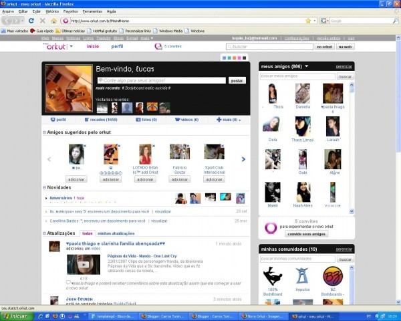Collapse the Novidades section

pos(44,187)
